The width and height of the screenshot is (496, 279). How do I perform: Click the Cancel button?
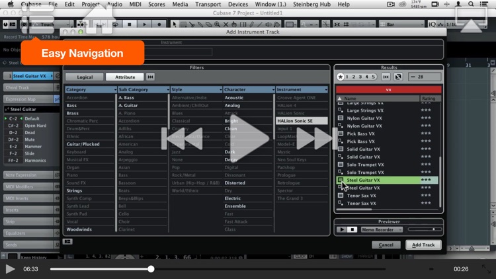point(386,245)
